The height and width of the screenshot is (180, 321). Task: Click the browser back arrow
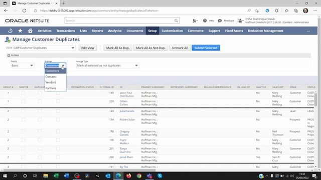6,10
